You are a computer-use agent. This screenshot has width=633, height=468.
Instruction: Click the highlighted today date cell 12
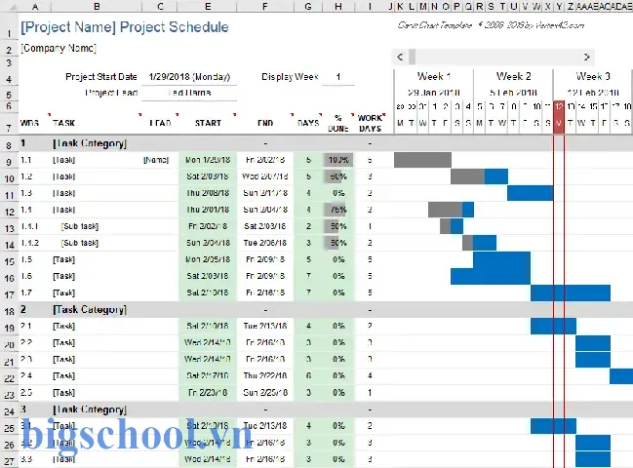(559, 106)
